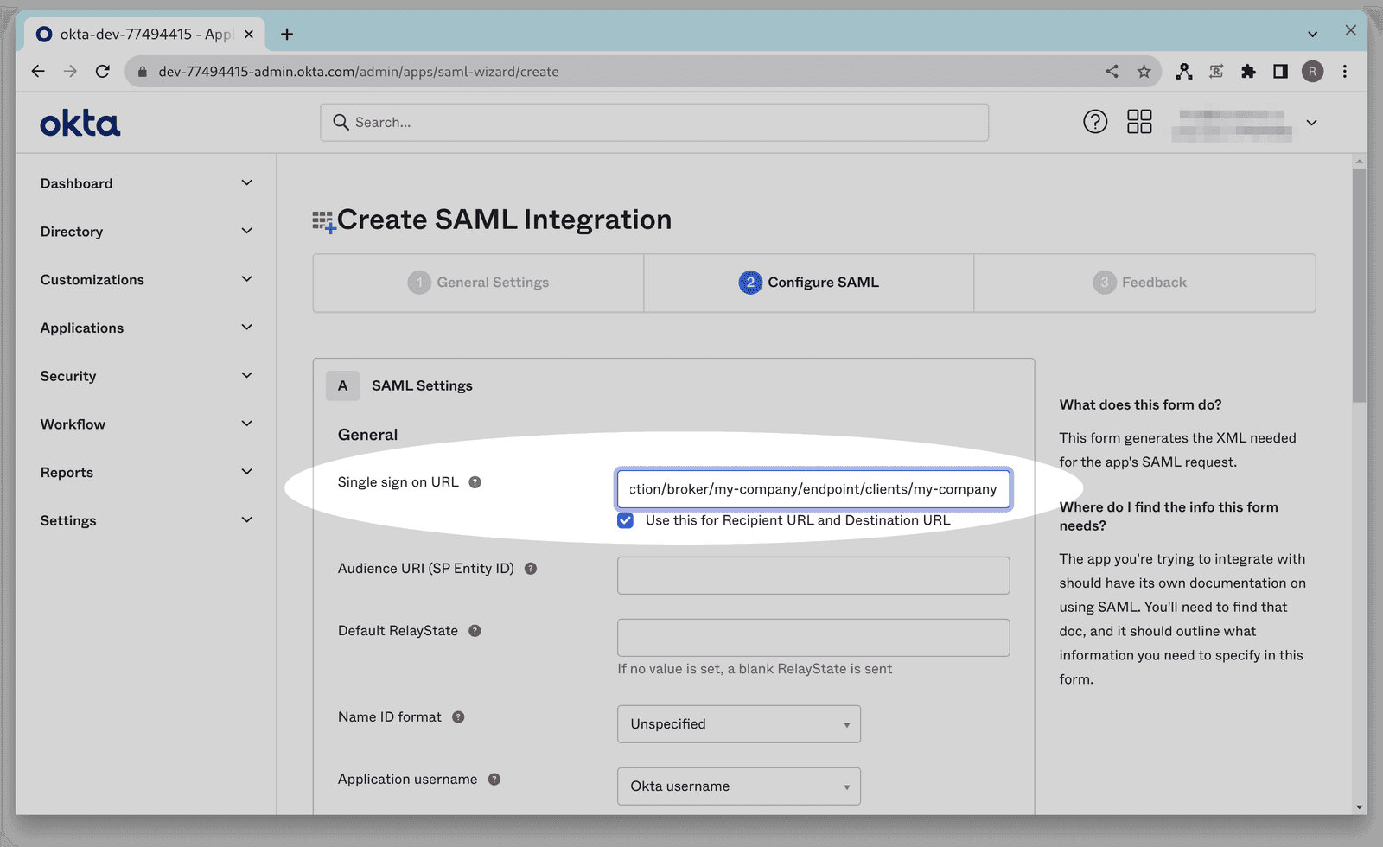Click the Audience URI help icon

pyautogui.click(x=531, y=569)
